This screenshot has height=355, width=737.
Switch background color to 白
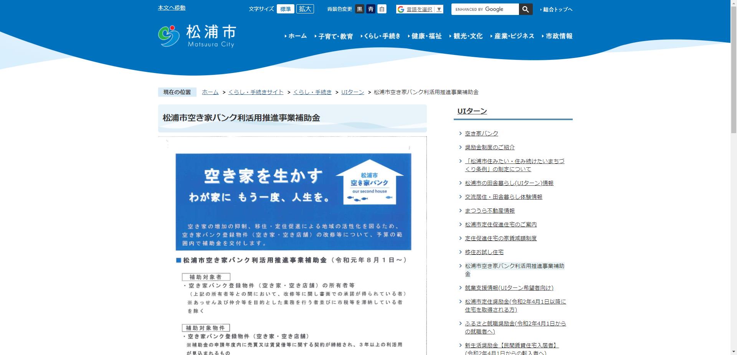click(x=382, y=9)
